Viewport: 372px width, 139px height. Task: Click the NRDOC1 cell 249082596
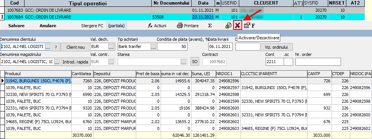[228, 81]
